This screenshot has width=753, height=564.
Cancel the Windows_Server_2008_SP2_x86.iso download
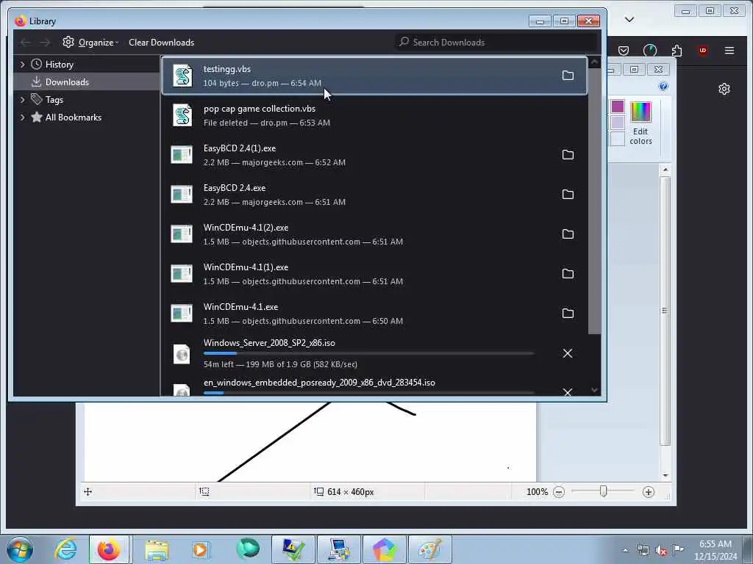point(567,353)
